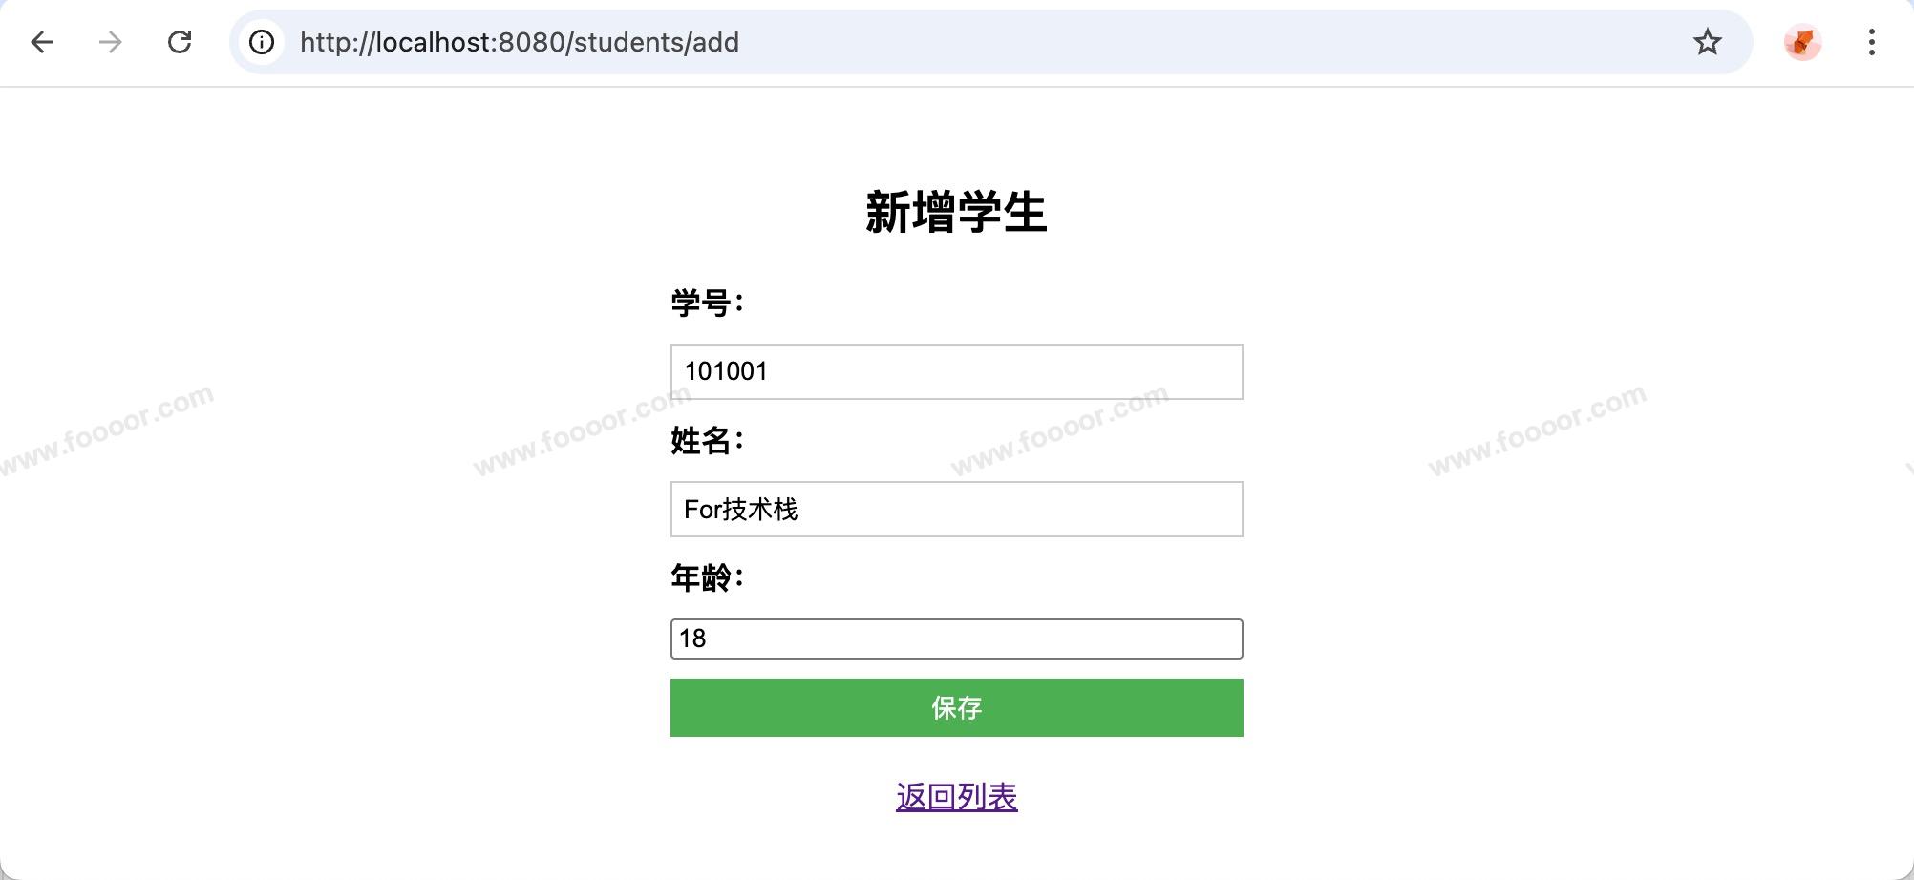1914x880 pixels.
Task: Click the browser forward arrow
Action: coord(111,42)
